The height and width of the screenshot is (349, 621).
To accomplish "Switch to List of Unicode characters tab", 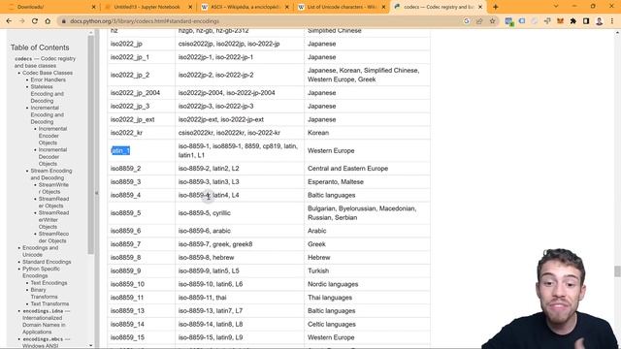I will click(x=341, y=7).
